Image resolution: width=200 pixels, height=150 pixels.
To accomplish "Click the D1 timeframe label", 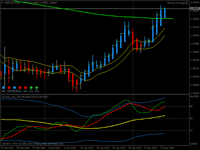I will pos(31,91).
